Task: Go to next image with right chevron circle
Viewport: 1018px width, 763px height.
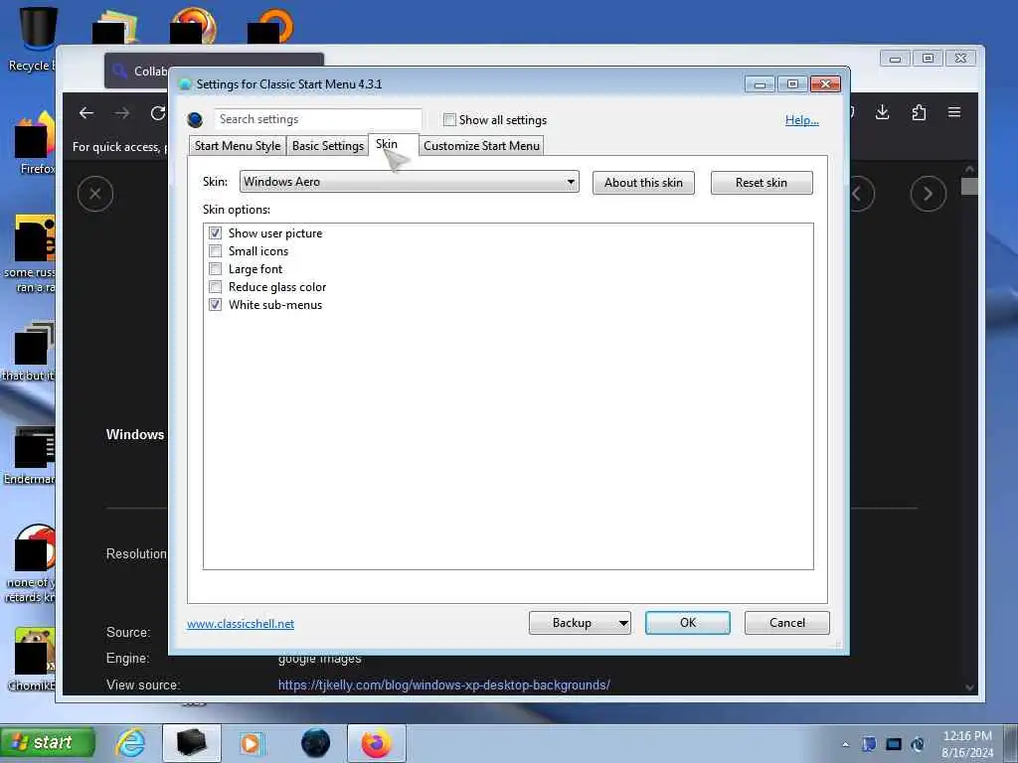Action: point(929,194)
